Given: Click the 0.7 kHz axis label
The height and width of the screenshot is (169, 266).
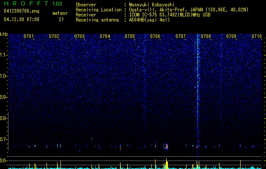Looking at the screenshot, I should tap(3, 139).
